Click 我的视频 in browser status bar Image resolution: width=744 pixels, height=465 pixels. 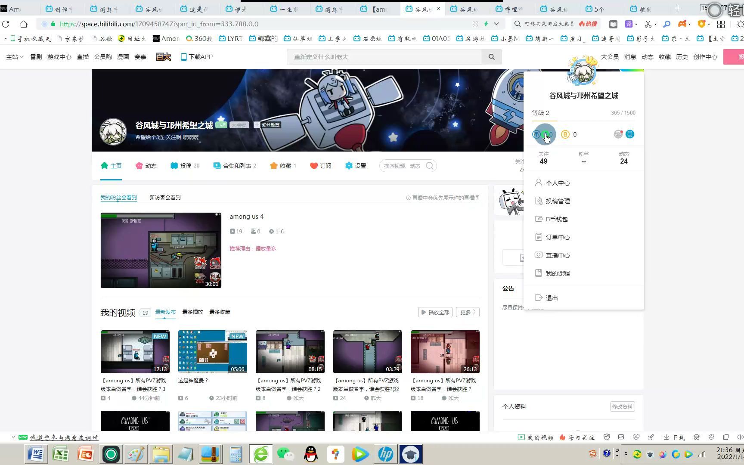click(x=536, y=437)
